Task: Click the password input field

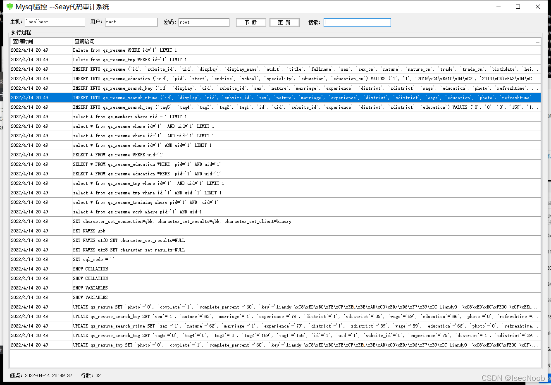Action: [x=204, y=22]
